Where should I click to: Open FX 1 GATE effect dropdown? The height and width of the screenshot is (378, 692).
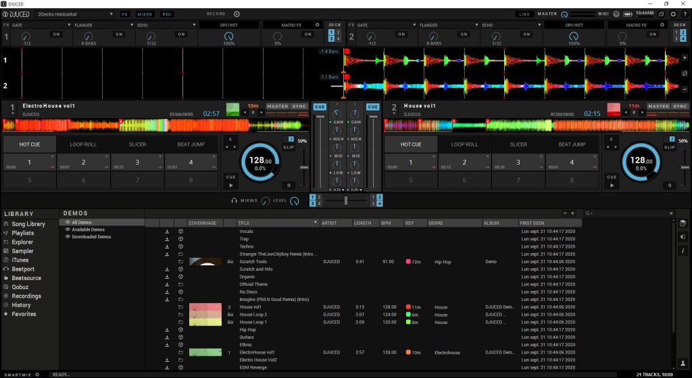click(x=41, y=25)
